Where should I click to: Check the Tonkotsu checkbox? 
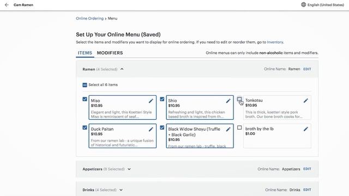[x=239, y=99]
